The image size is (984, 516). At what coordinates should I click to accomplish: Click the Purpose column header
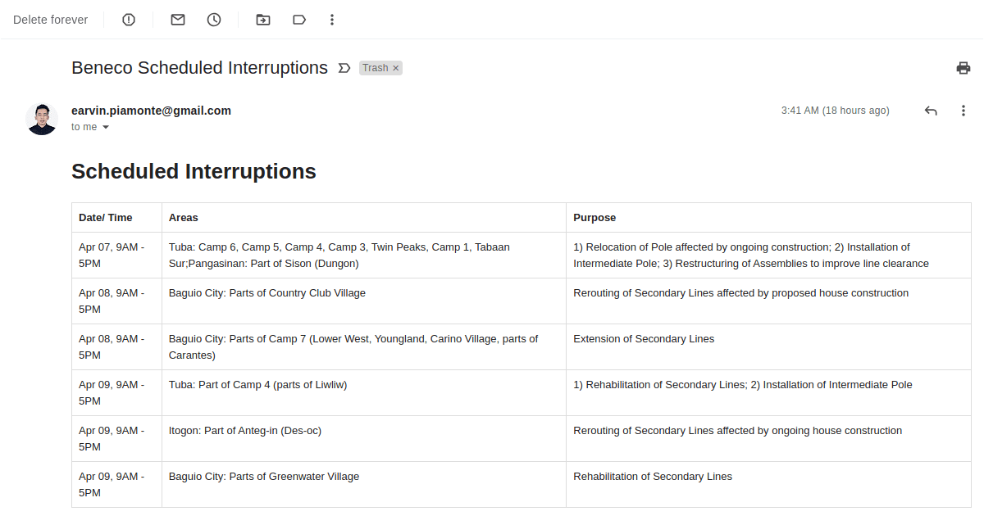pos(594,218)
